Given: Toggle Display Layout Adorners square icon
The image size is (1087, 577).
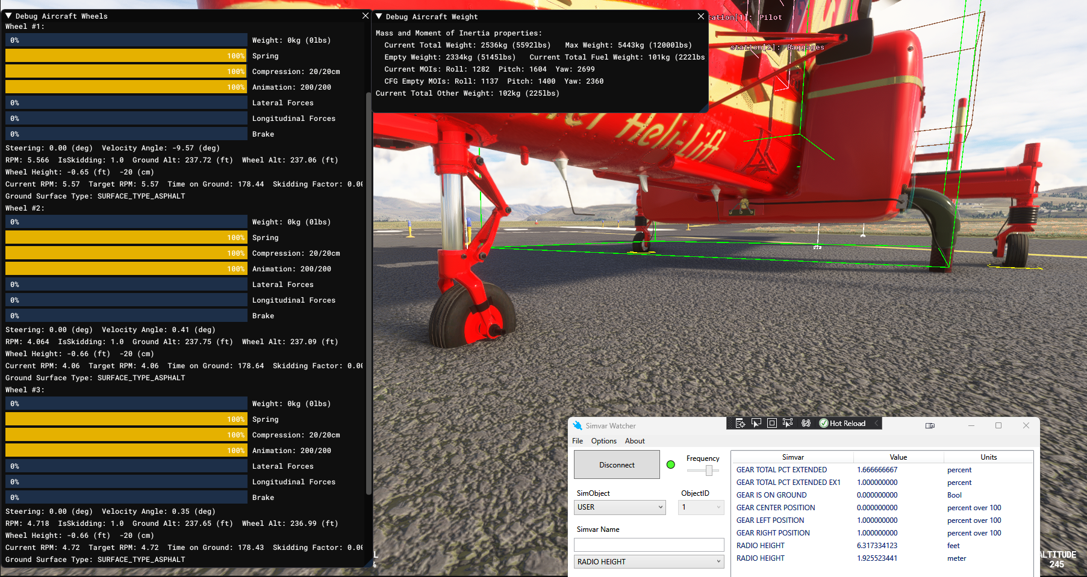Looking at the screenshot, I should point(772,424).
